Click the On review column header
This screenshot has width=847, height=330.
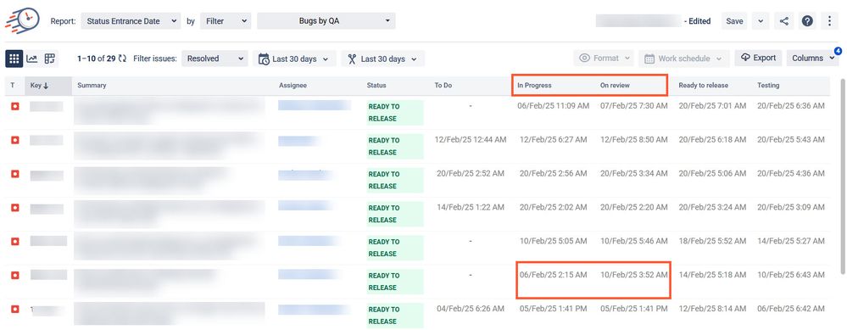click(615, 86)
